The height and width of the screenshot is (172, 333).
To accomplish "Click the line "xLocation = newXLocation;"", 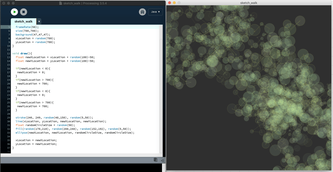I will tap(36, 140).
